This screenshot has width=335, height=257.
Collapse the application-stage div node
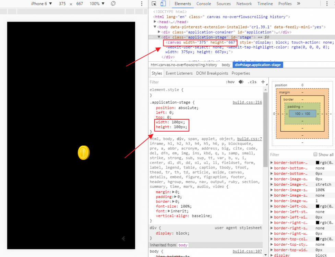159,37
